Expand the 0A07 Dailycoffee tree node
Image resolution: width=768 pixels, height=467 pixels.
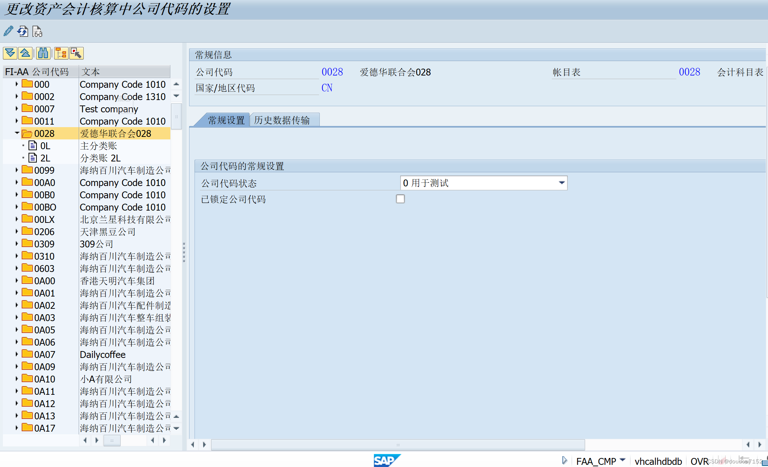click(17, 354)
